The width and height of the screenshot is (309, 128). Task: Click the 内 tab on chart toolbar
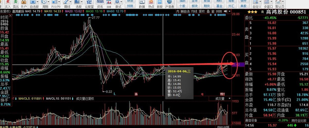(x=178, y=11)
